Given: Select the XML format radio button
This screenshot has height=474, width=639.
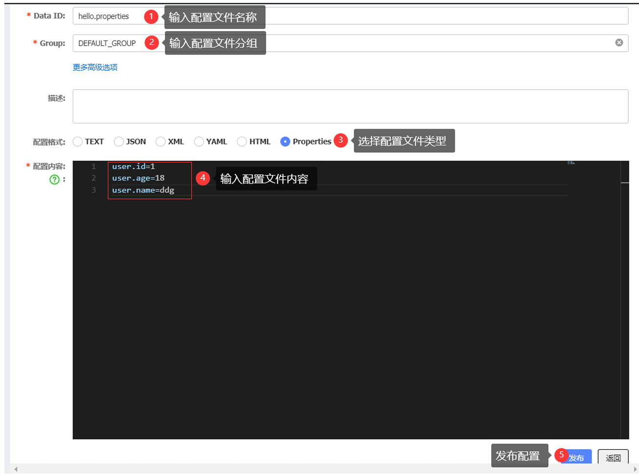Looking at the screenshot, I should pyautogui.click(x=160, y=141).
